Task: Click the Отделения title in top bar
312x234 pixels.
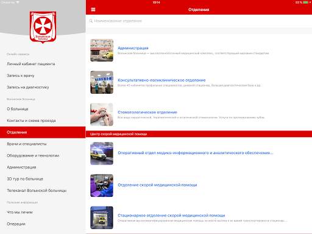Action: 199,10
